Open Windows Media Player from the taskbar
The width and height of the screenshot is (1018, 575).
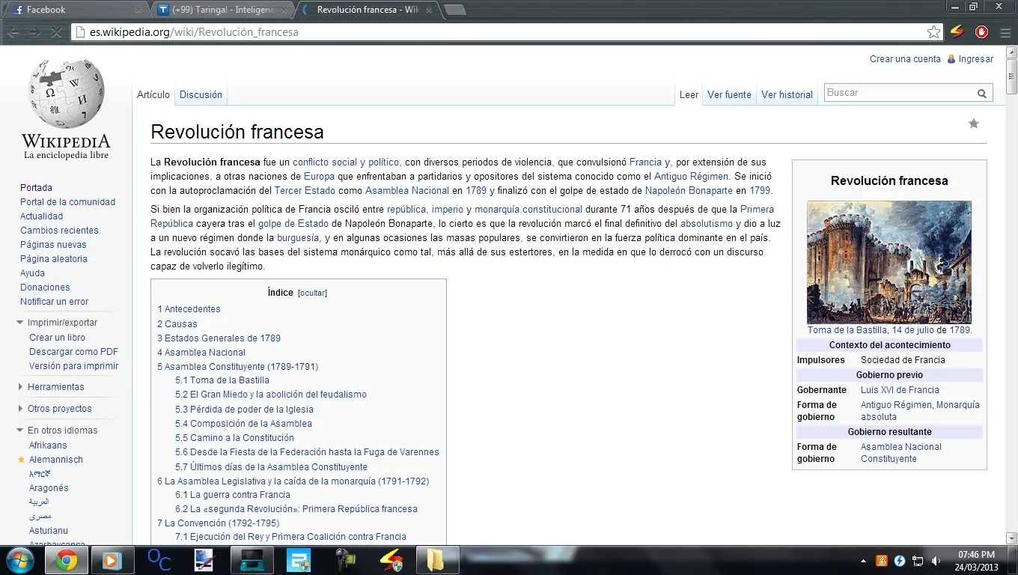click(x=112, y=560)
